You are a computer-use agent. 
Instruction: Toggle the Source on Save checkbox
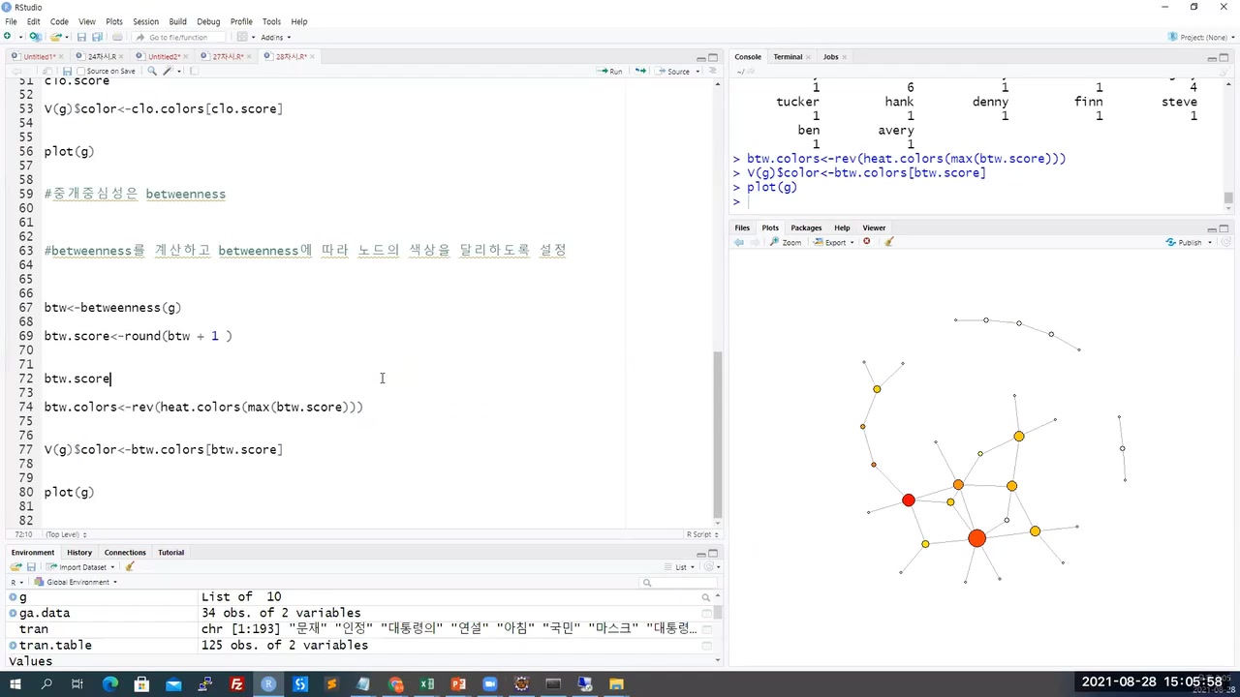pyautogui.click(x=82, y=72)
